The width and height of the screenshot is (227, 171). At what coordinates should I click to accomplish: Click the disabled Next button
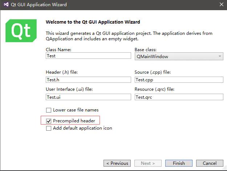coord(148,163)
